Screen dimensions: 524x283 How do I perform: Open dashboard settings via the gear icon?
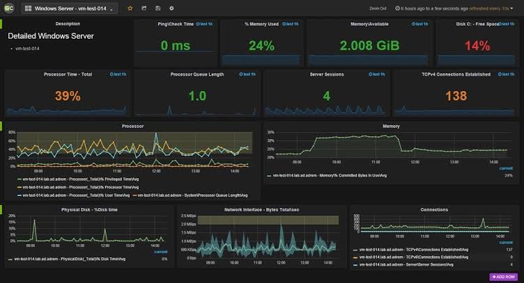(x=171, y=8)
